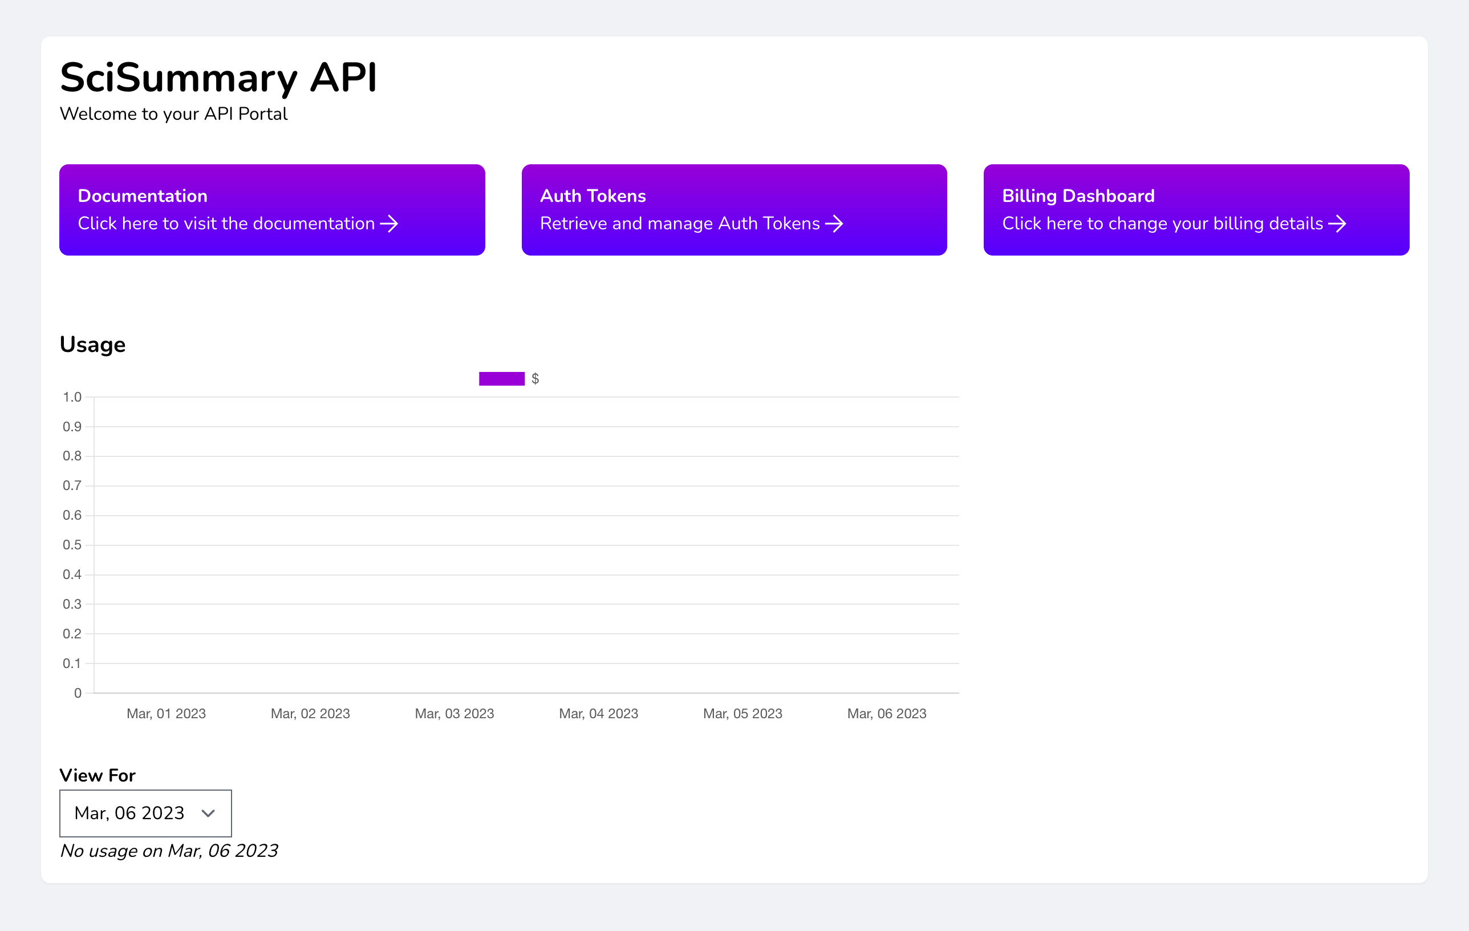This screenshot has width=1469, height=931.
Task: Open the Auth Tokens card
Action: coord(734,210)
